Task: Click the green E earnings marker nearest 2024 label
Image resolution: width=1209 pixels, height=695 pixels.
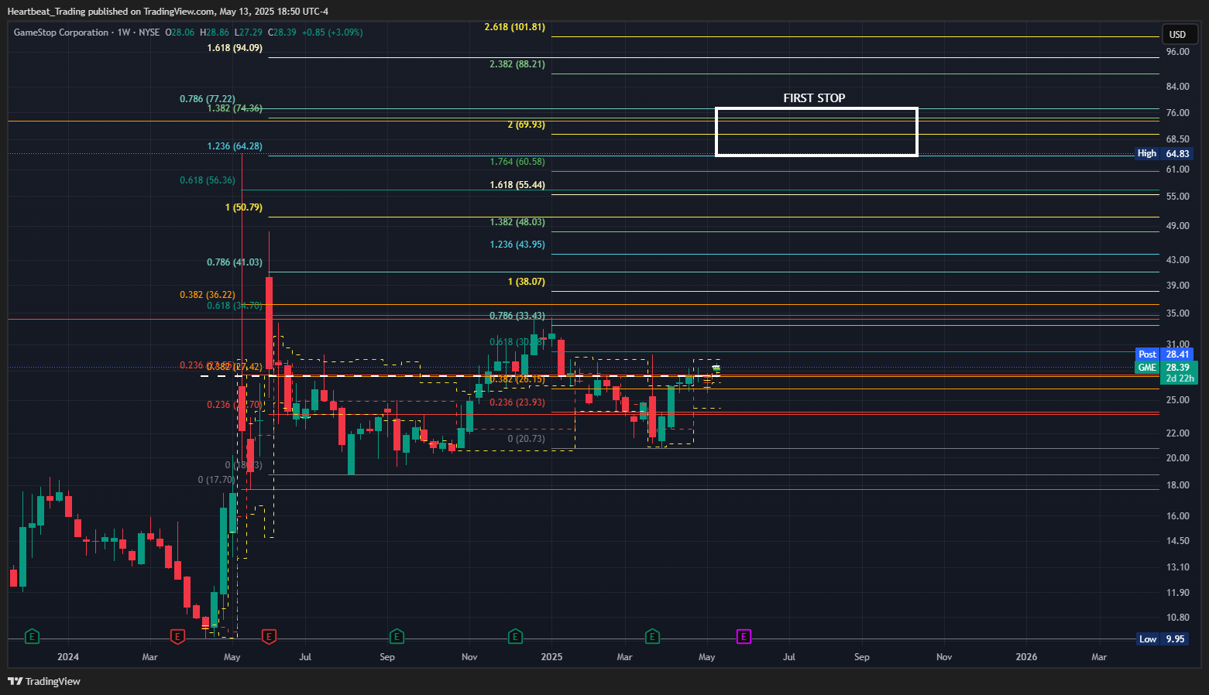Action: pyautogui.click(x=32, y=637)
